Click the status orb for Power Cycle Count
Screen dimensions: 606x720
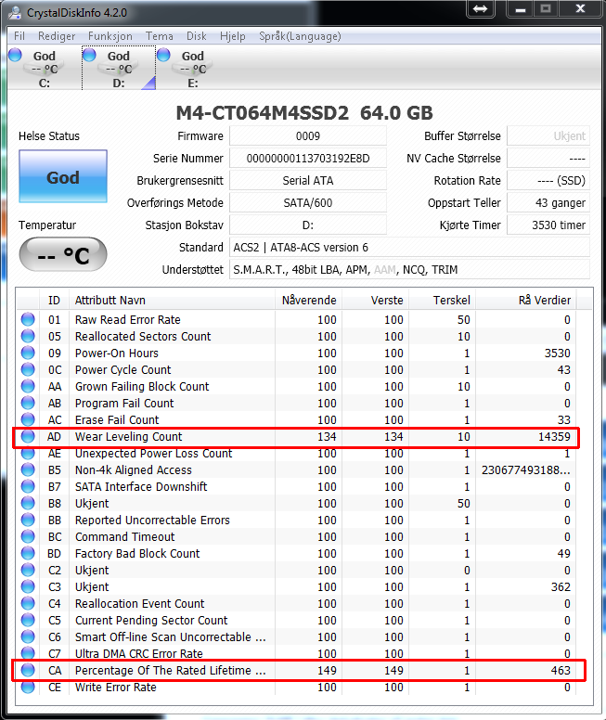28,369
